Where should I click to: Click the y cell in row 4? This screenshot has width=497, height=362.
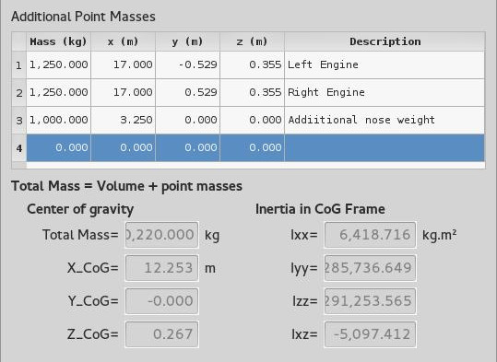coord(188,147)
